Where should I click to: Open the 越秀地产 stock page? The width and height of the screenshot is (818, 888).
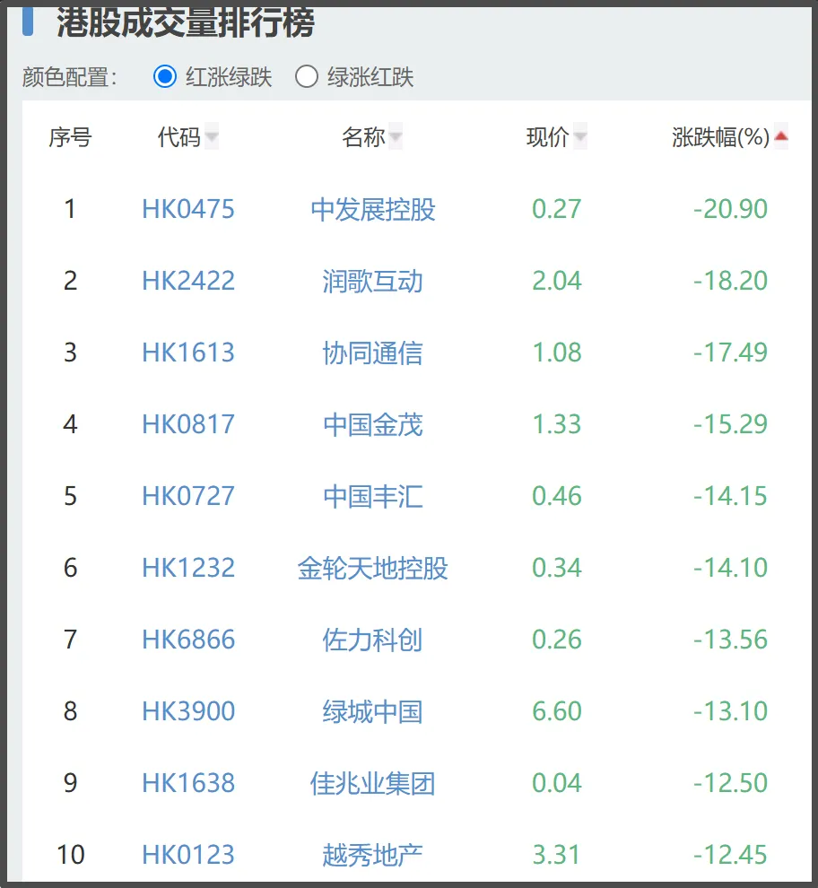coord(373,855)
